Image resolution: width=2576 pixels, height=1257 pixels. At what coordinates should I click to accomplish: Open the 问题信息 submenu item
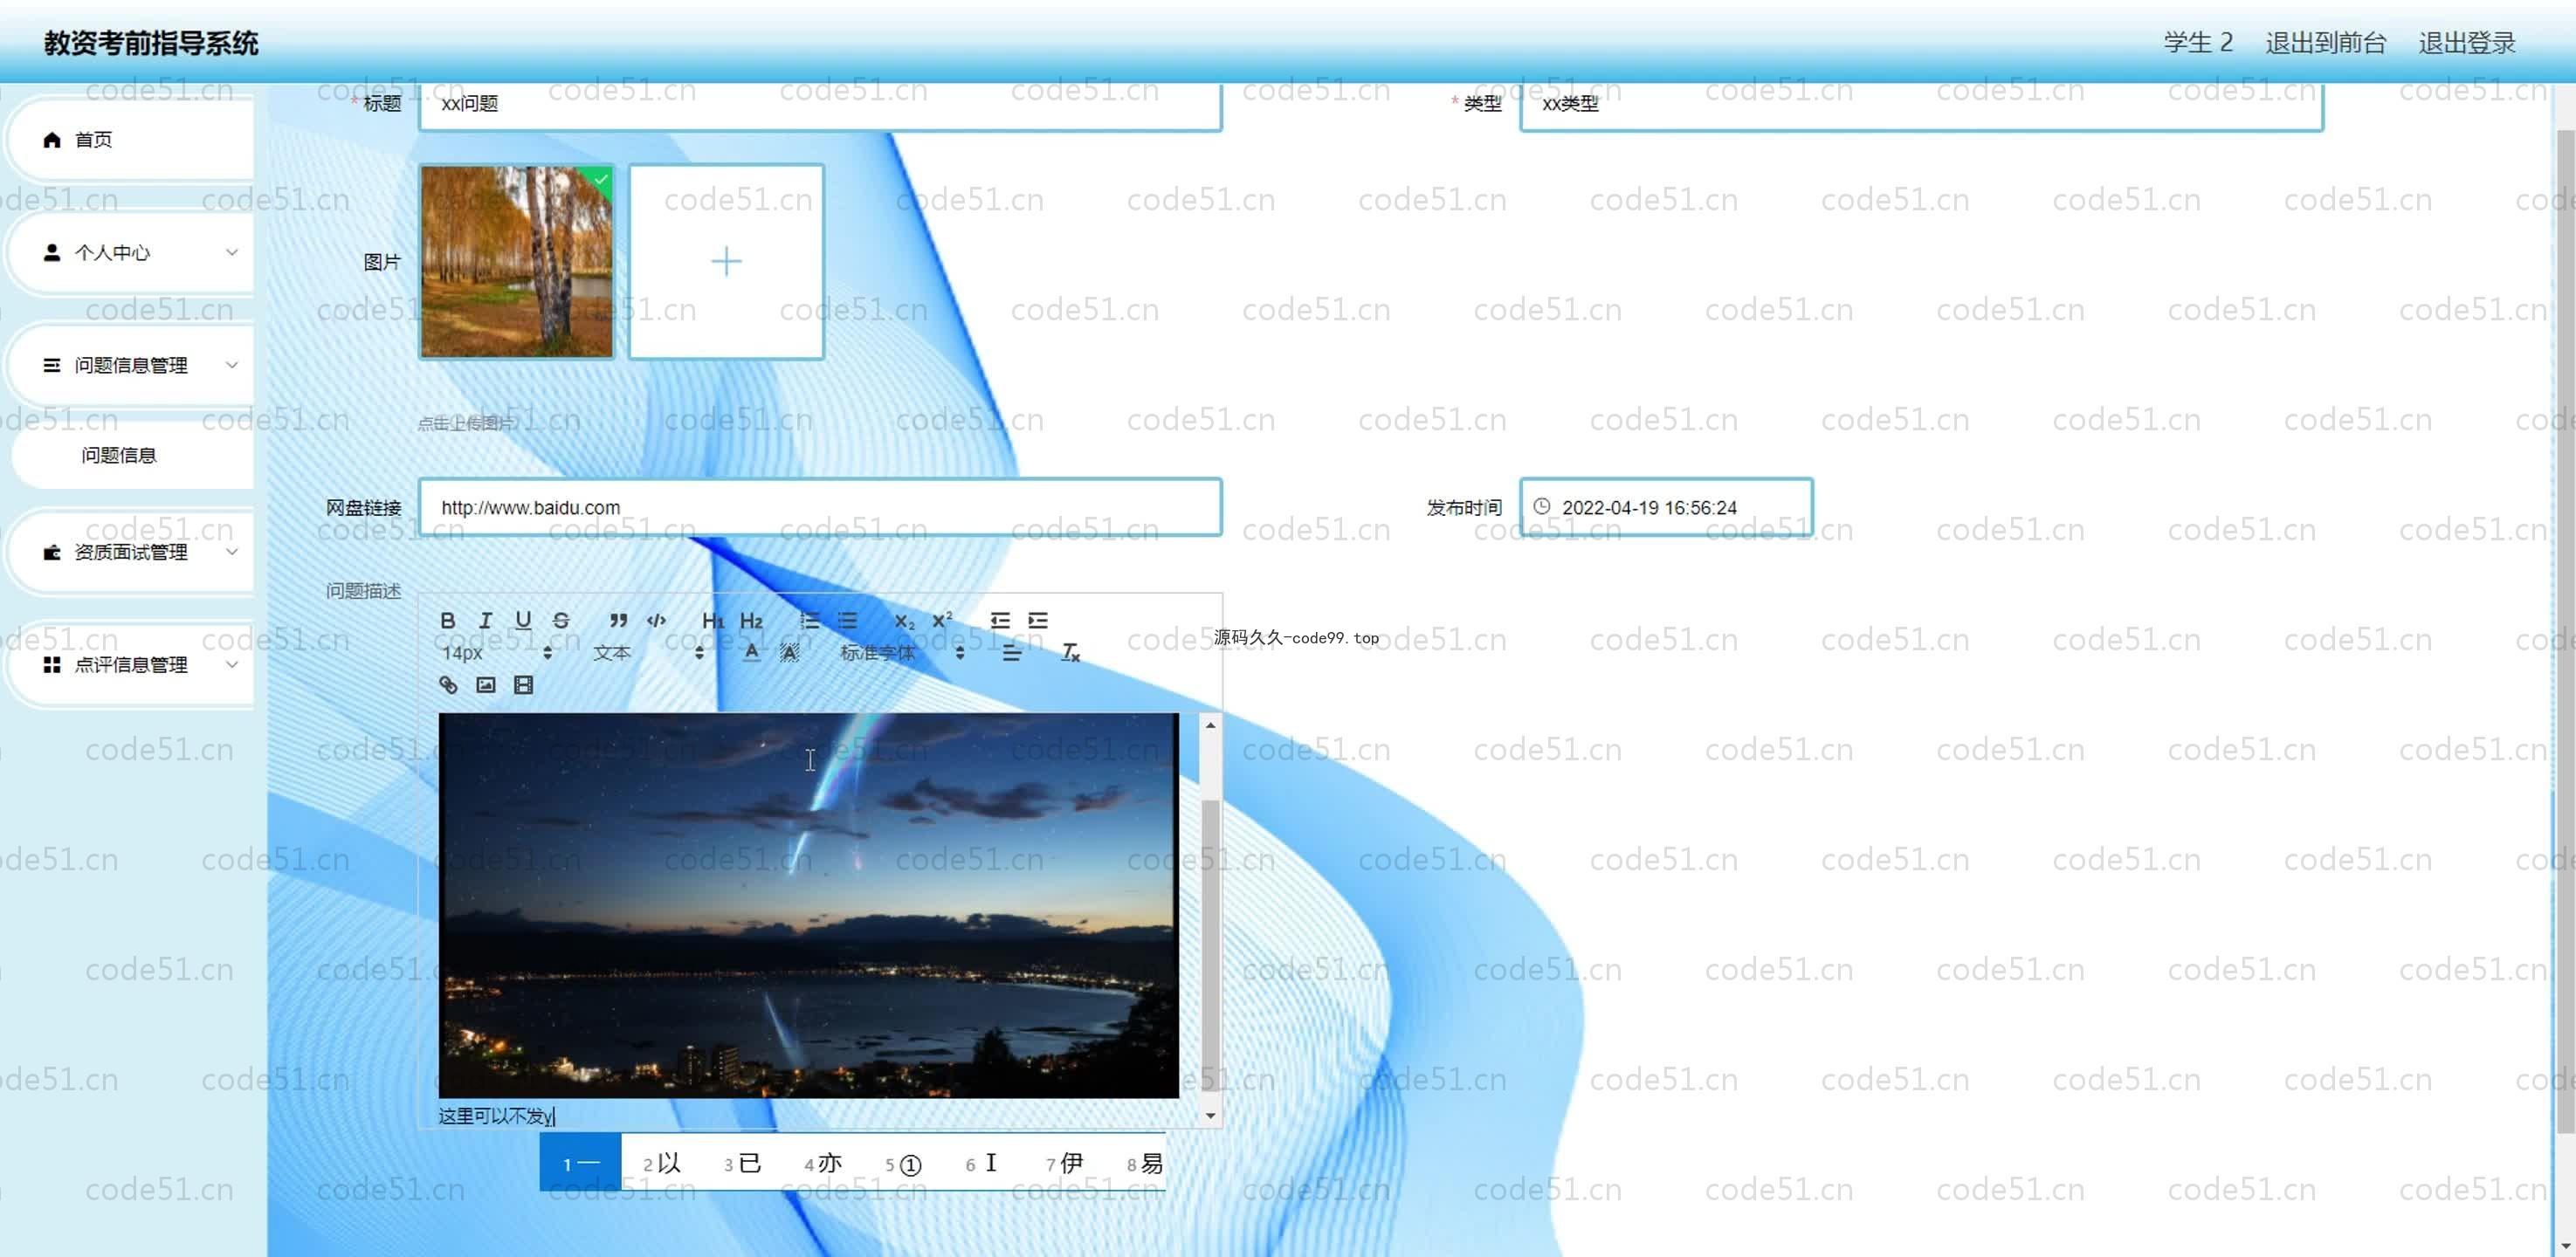tap(119, 455)
